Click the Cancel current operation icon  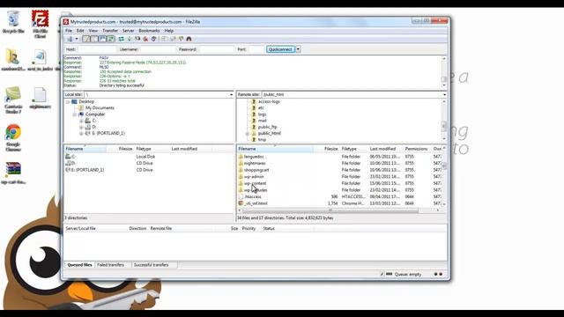(137, 39)
